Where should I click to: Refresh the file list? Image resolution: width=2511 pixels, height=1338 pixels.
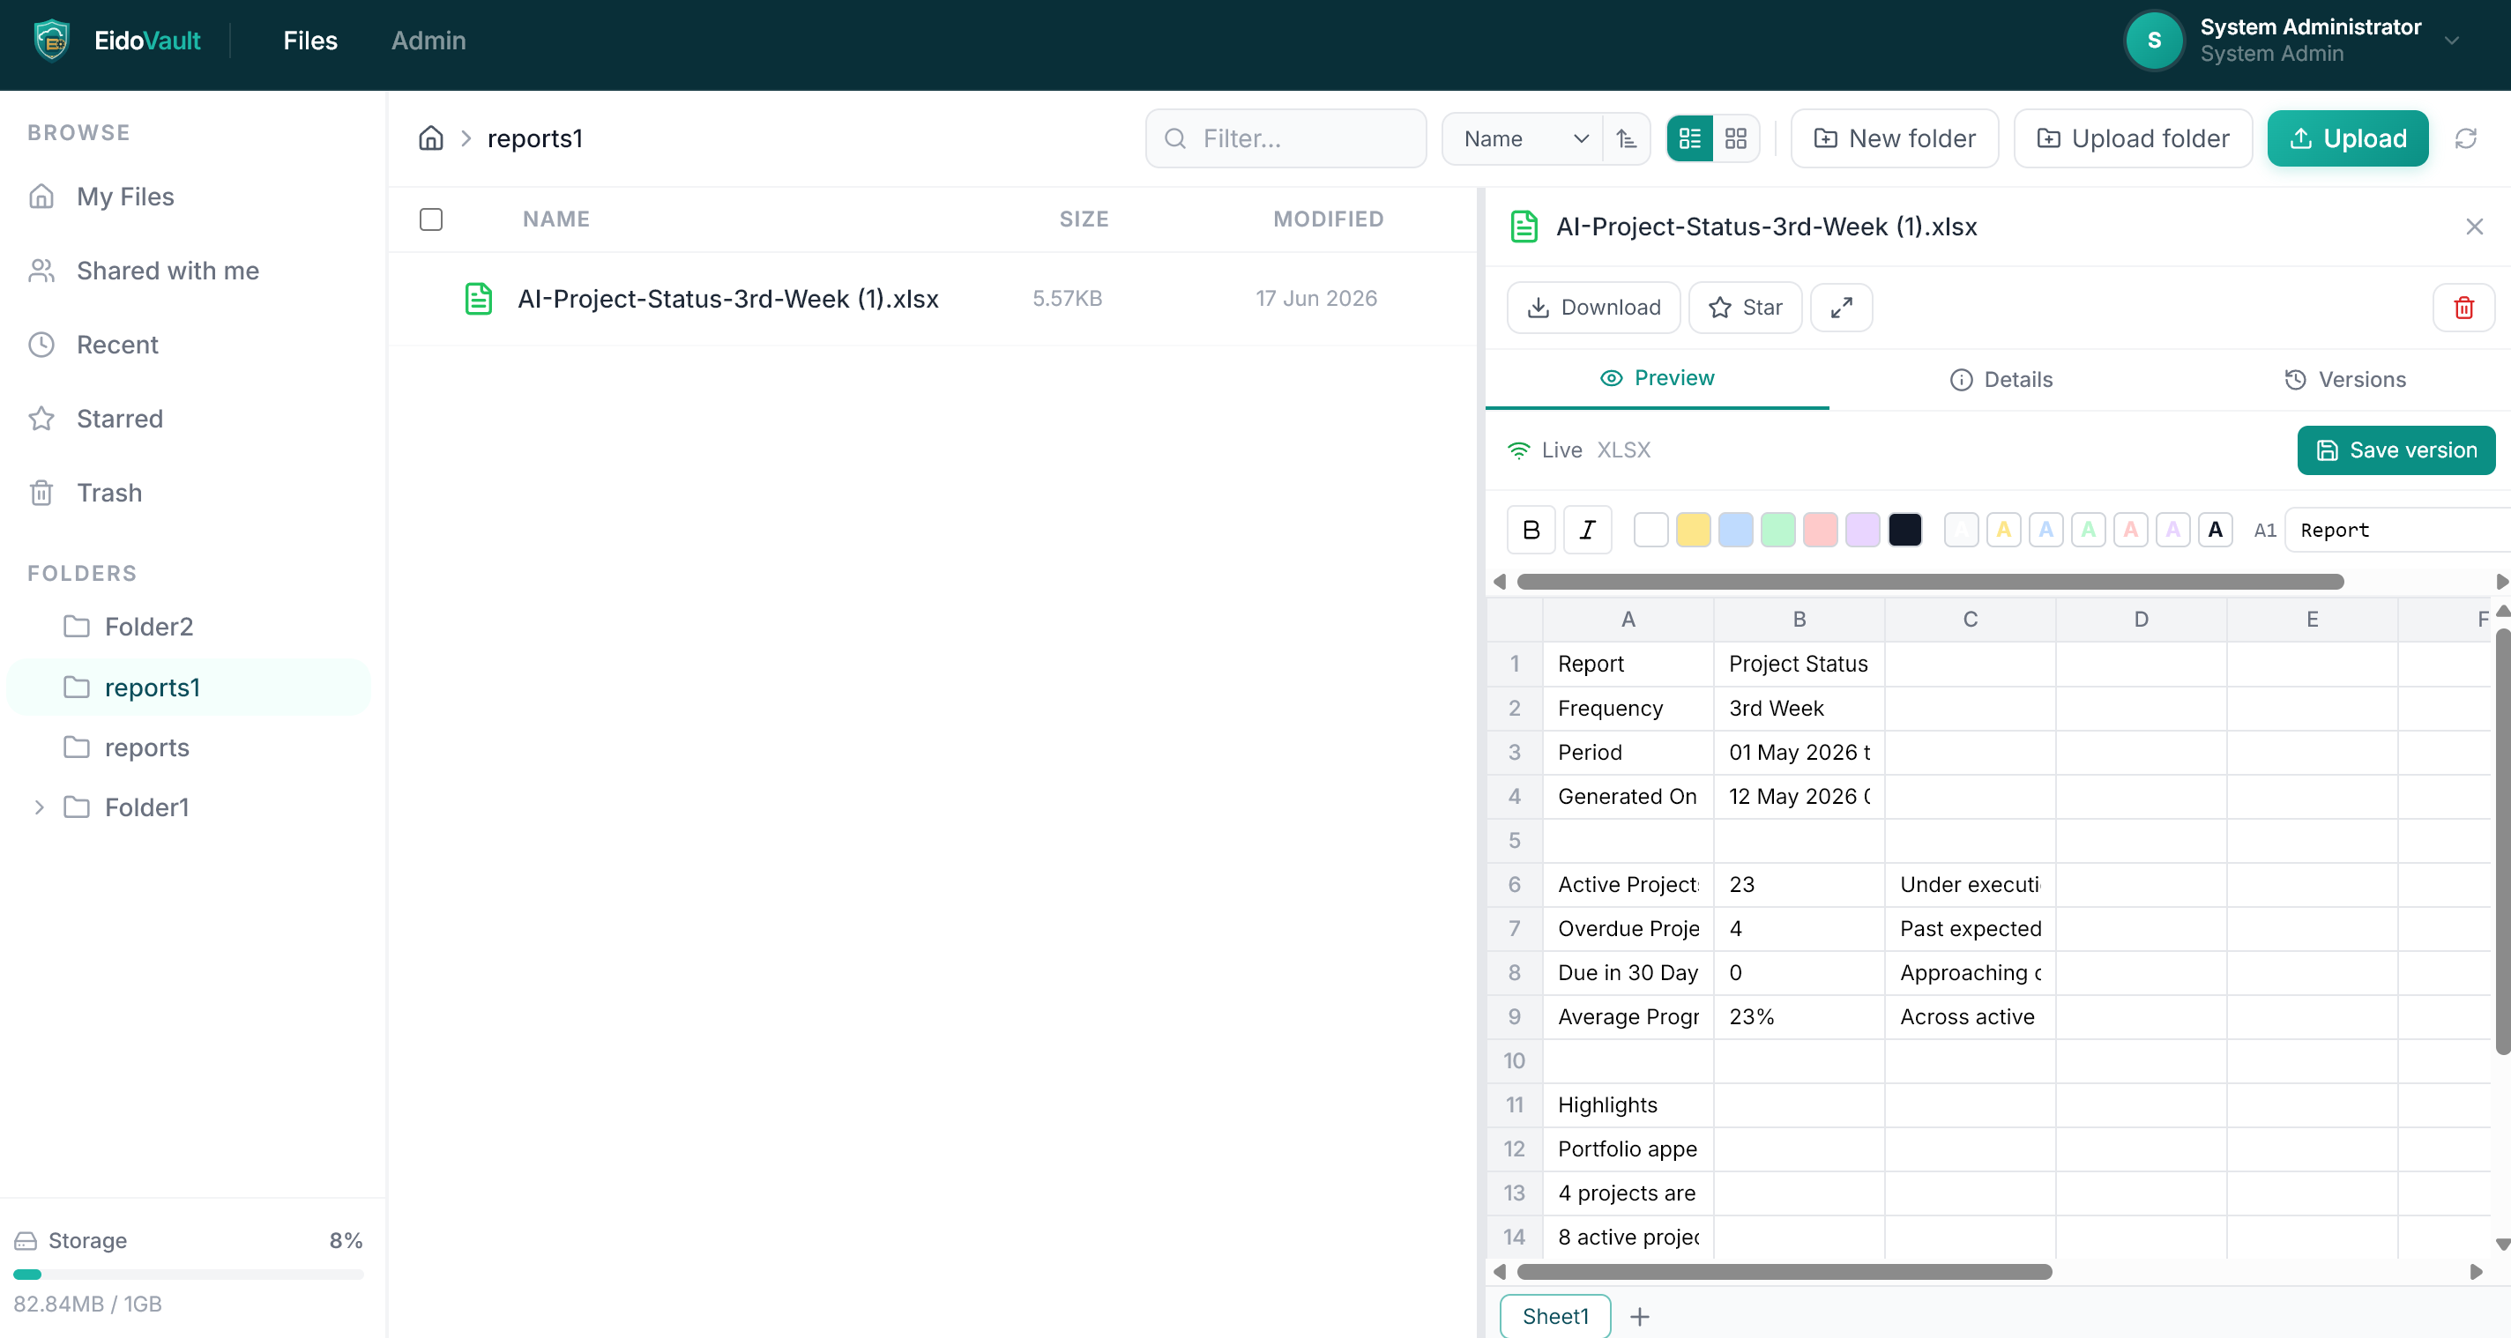point(2466,138)
